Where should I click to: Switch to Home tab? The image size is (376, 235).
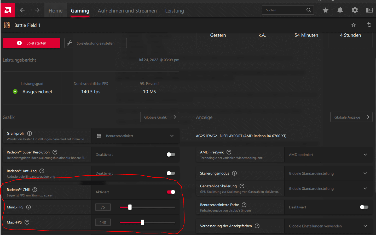pyautogui.click(x=55, y=11)
